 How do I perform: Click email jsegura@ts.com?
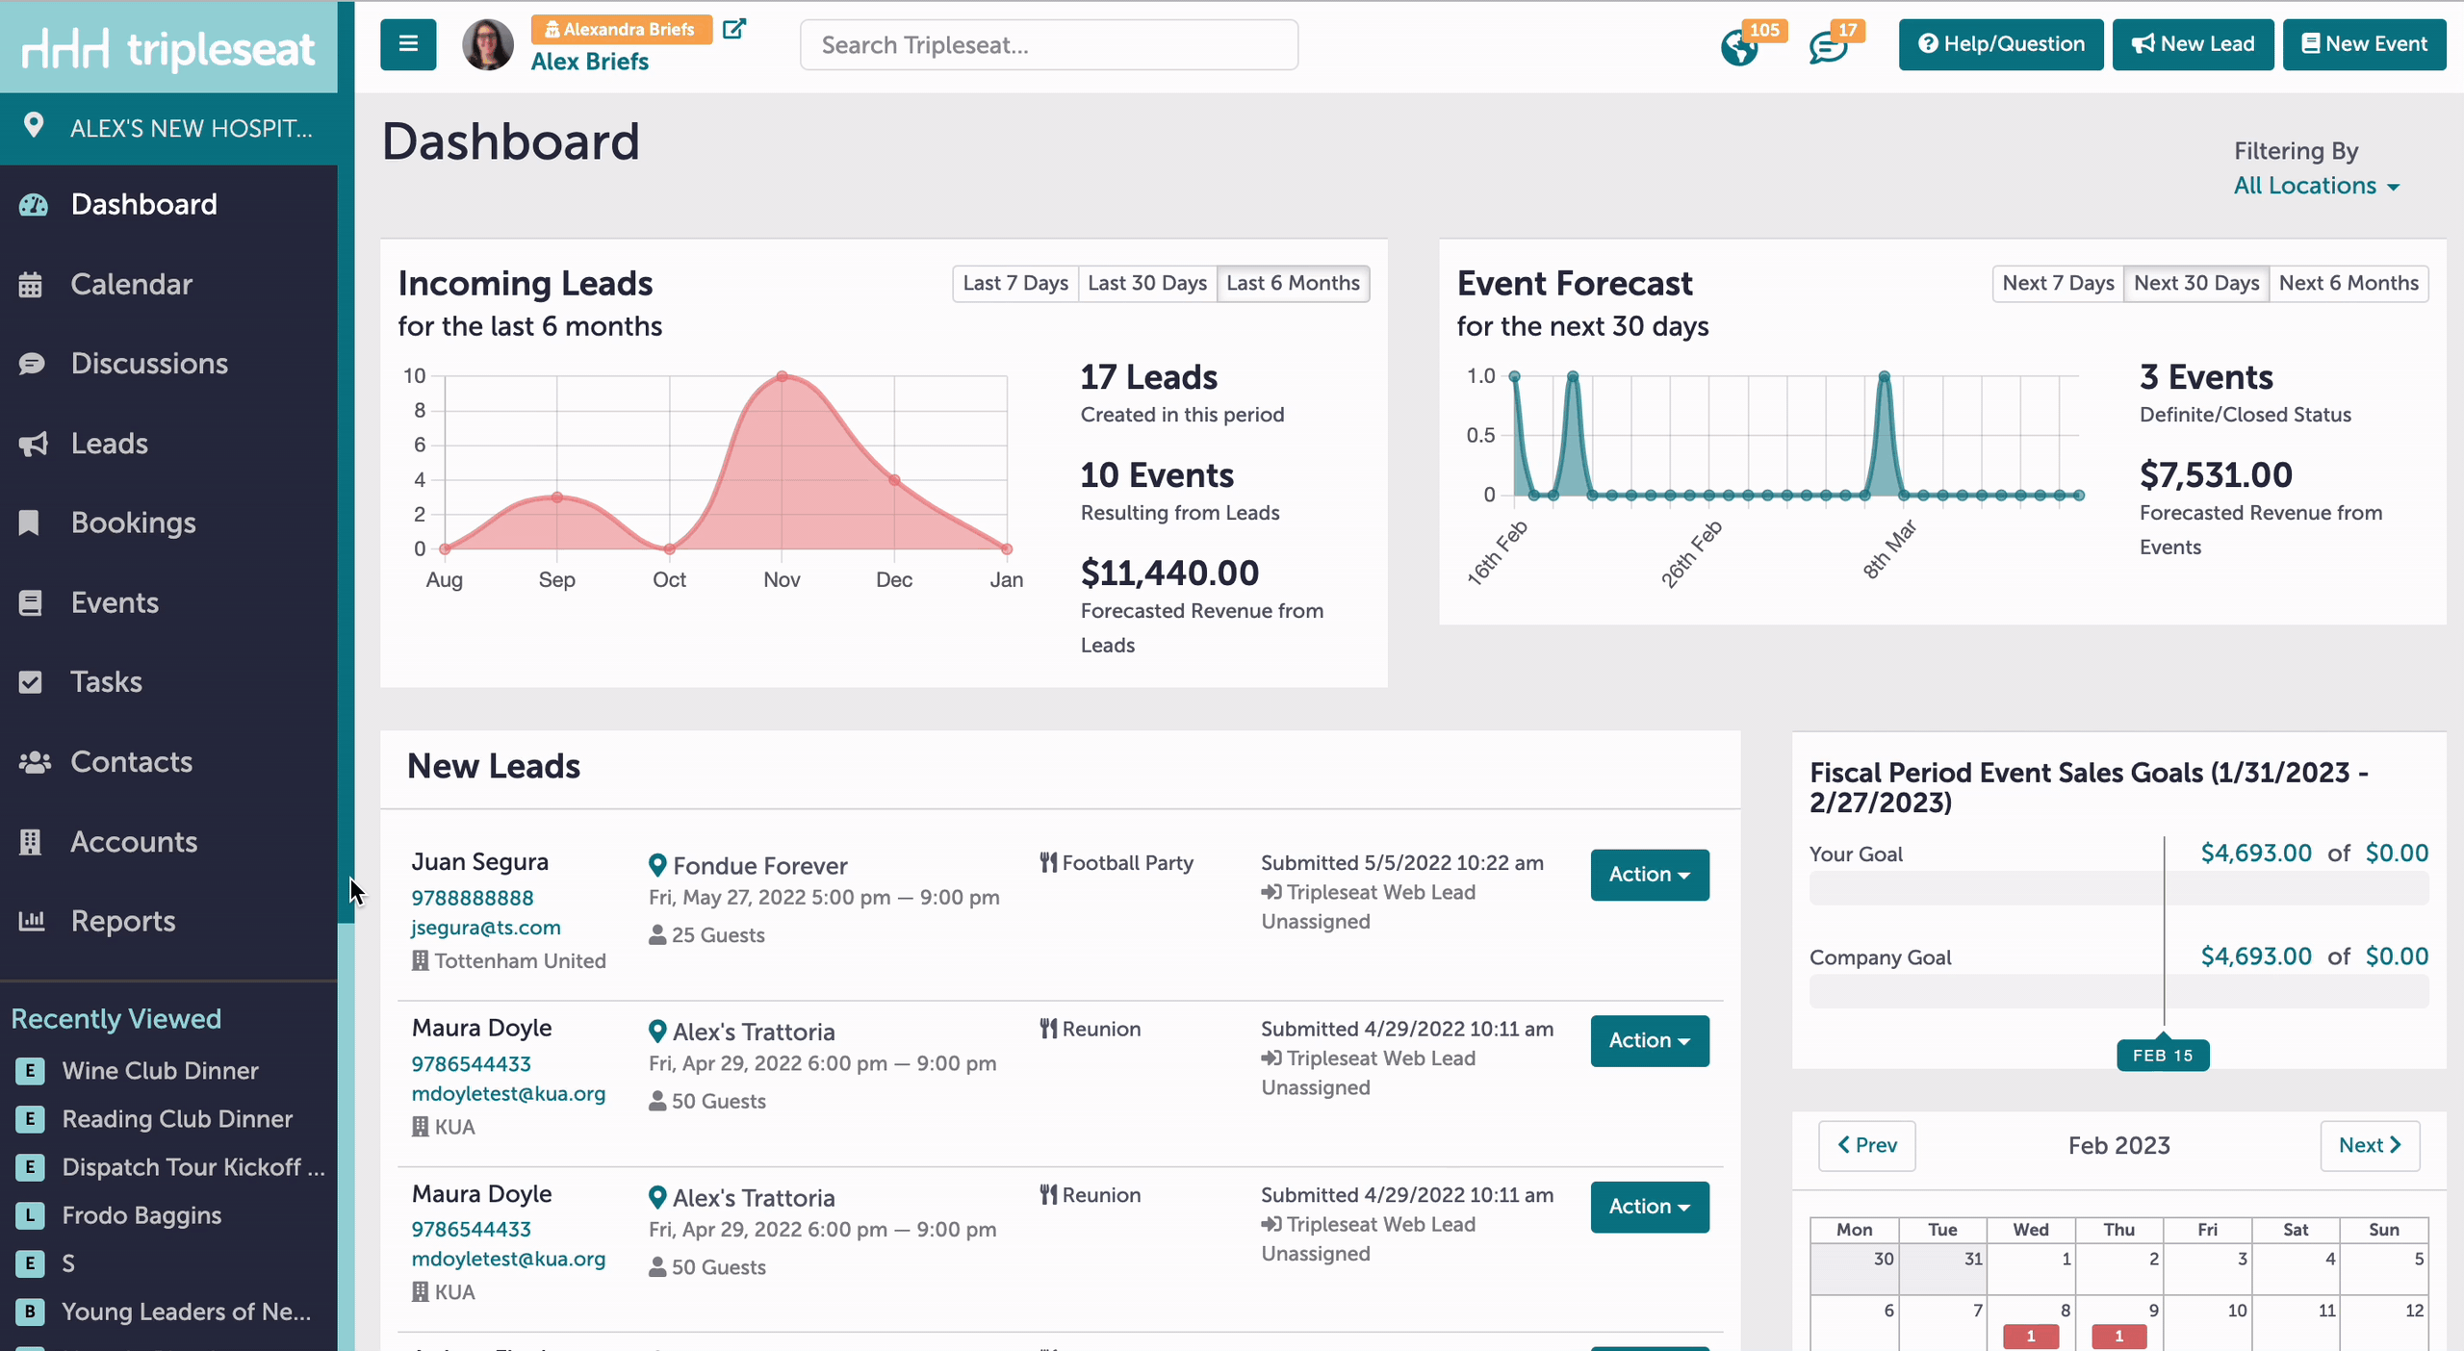pos(486,928)
